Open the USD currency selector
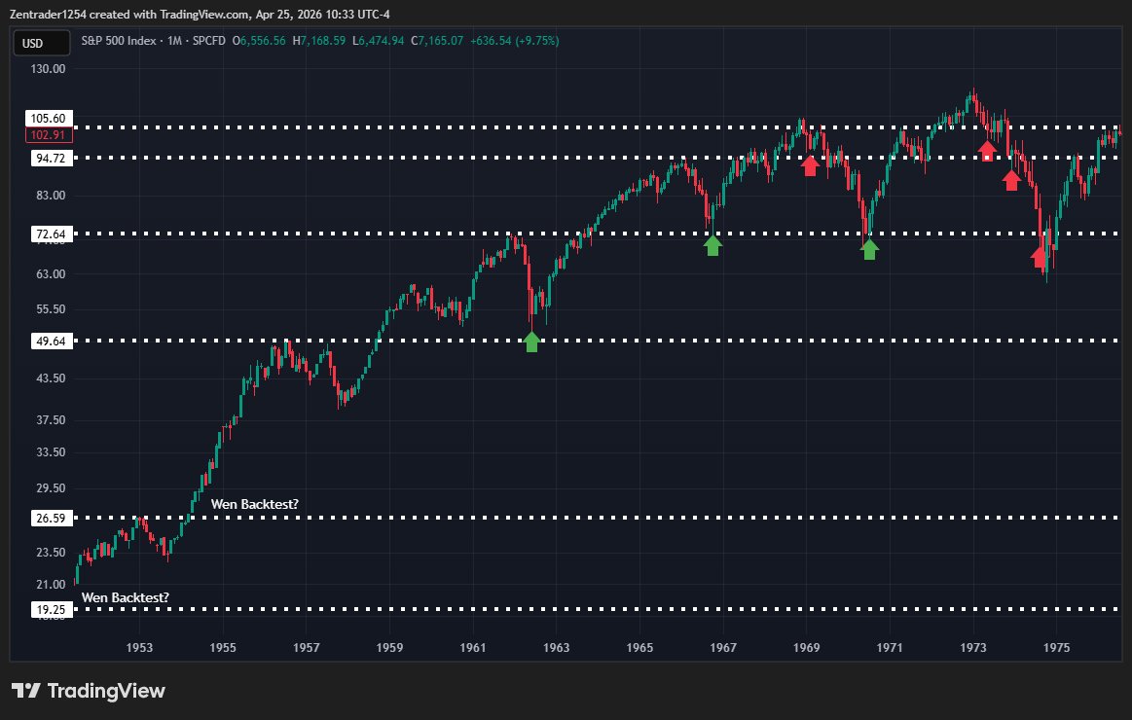Image resolution: width=1132 pixels, height=720 pixels. [40, 42]
